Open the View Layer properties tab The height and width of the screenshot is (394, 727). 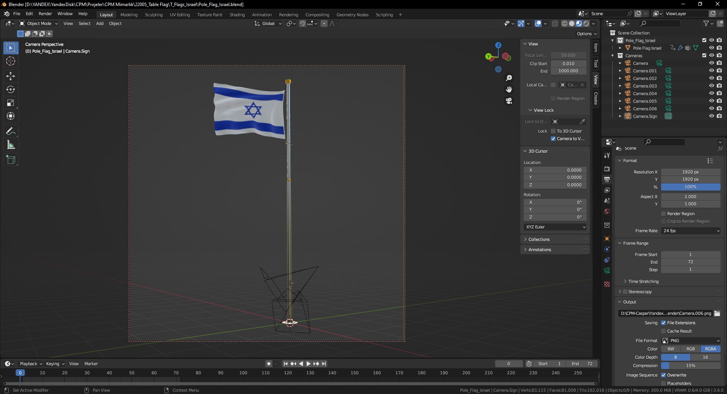pyautogui.click(x=607, y=190)
